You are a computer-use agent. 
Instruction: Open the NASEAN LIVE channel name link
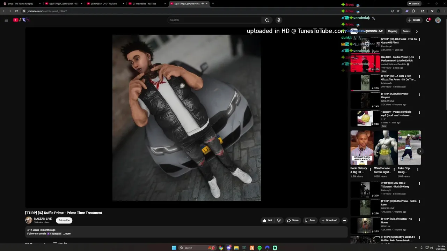point(43,219)
